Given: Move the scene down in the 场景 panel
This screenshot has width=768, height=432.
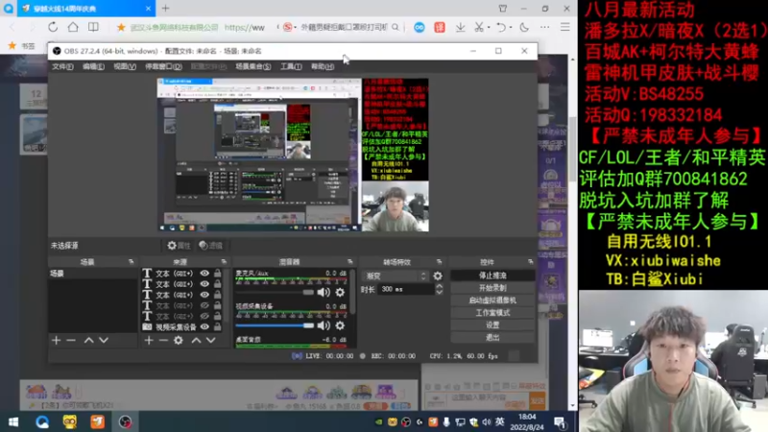Looking at the screenshot, I should coord(104,340).
